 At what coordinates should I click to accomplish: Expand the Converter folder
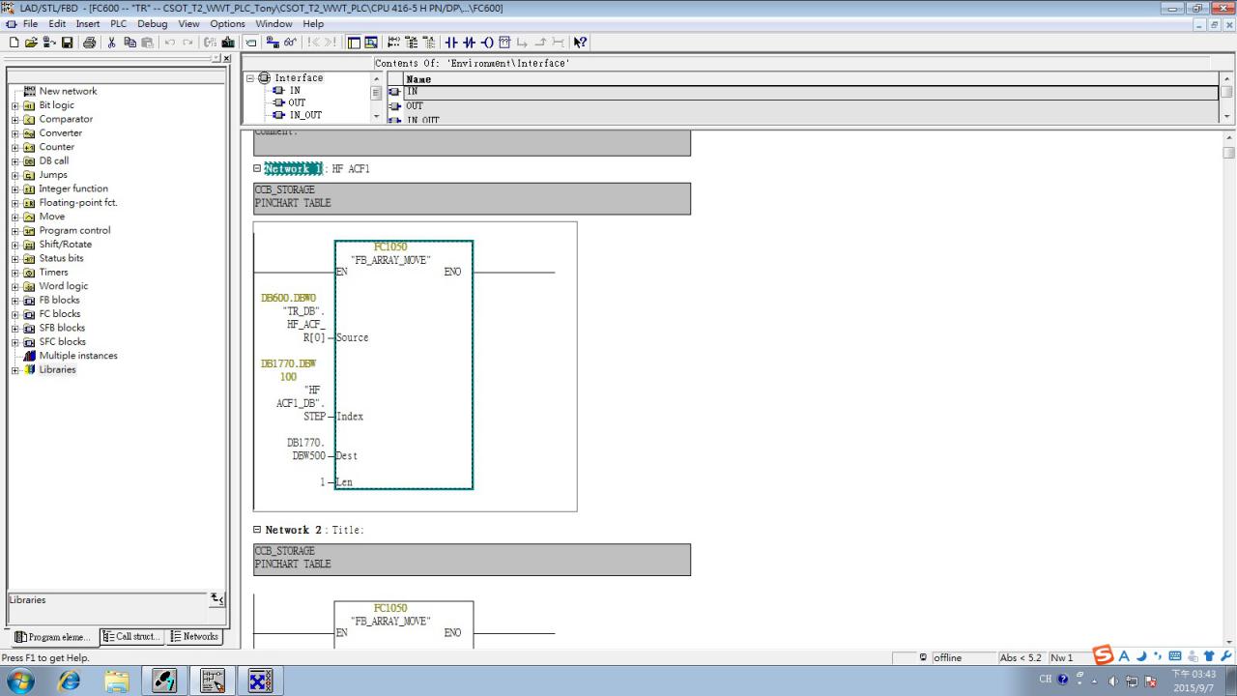coord(14,133)
